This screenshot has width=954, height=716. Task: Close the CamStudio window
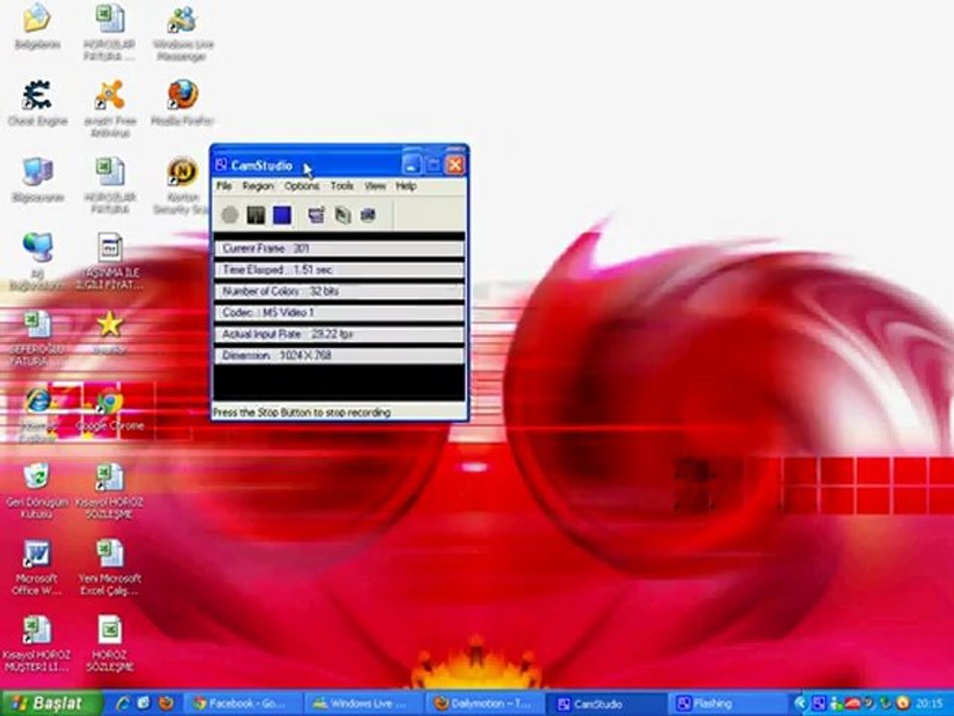point(454,165)
